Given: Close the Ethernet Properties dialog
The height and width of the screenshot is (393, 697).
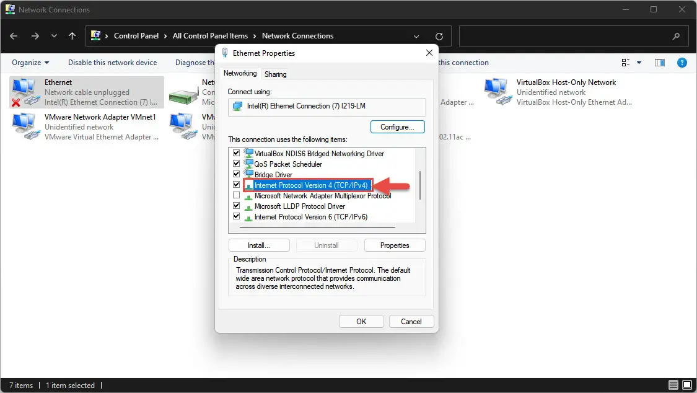Looking at the screenshot, I should click(429, 53).
